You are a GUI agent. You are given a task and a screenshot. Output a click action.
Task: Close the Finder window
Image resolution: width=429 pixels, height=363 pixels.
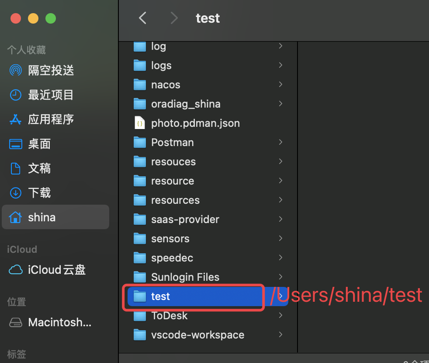[16, 18]
